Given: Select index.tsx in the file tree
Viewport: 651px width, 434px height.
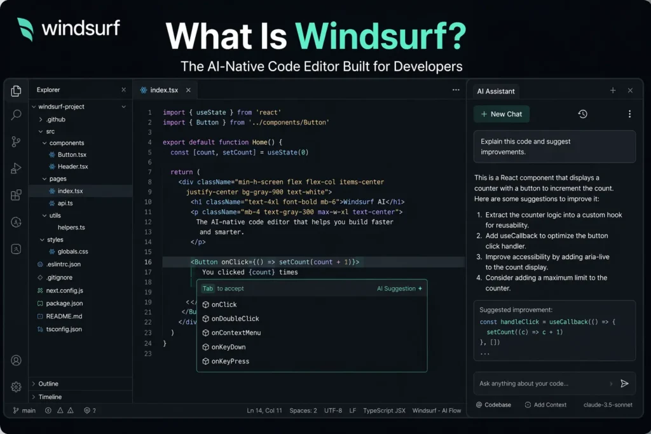Looking at the screenshot, I should (81, 191).
